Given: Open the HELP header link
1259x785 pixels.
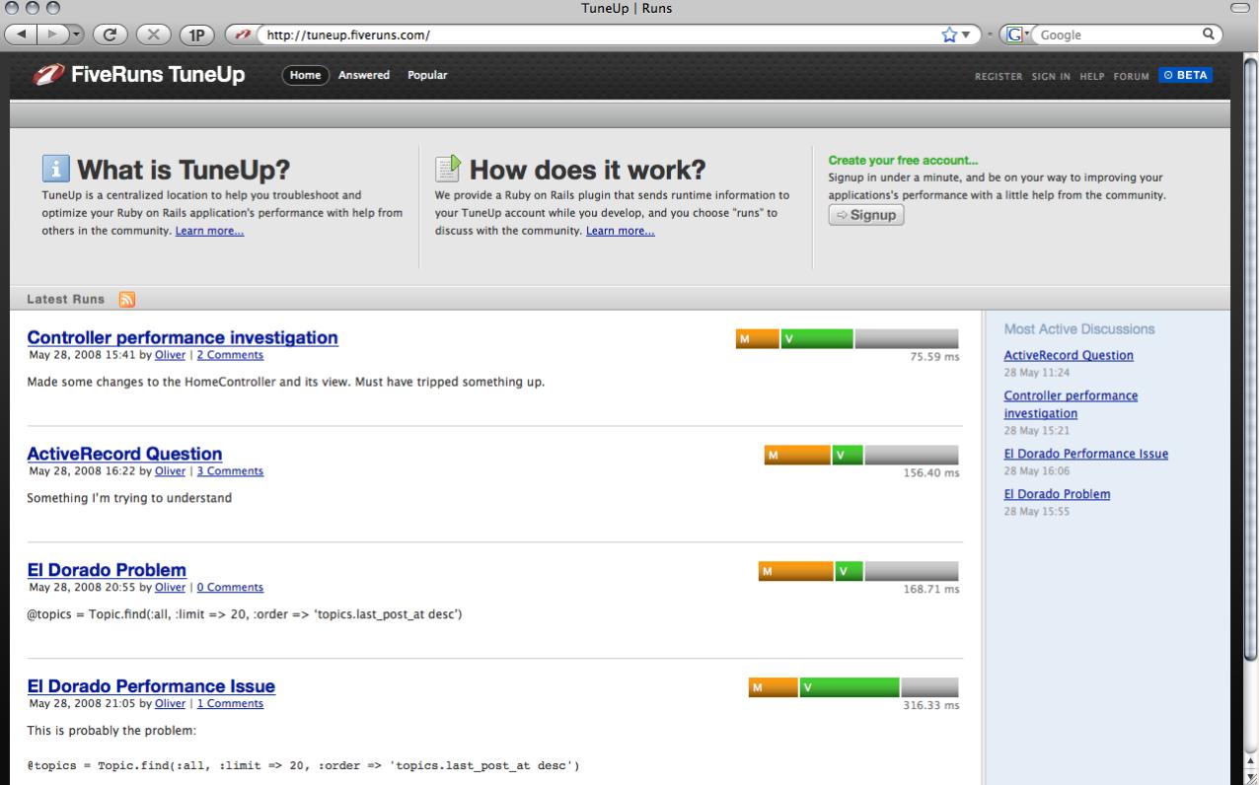Looking at the screenshot, I should [x=1093, y=76].
